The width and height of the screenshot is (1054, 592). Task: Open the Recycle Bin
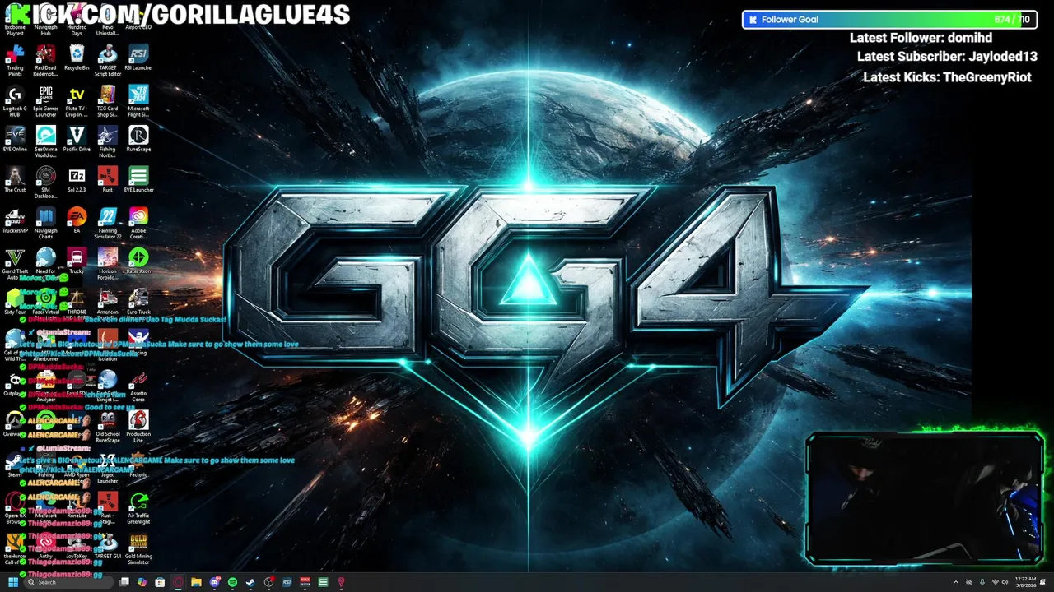77,58
